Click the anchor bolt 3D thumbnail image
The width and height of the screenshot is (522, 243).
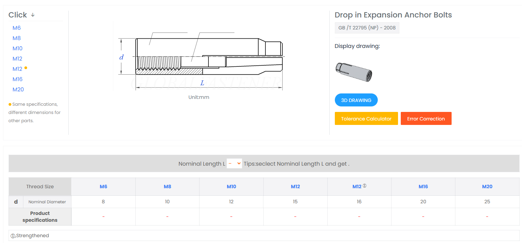click(x=354, y=72)
